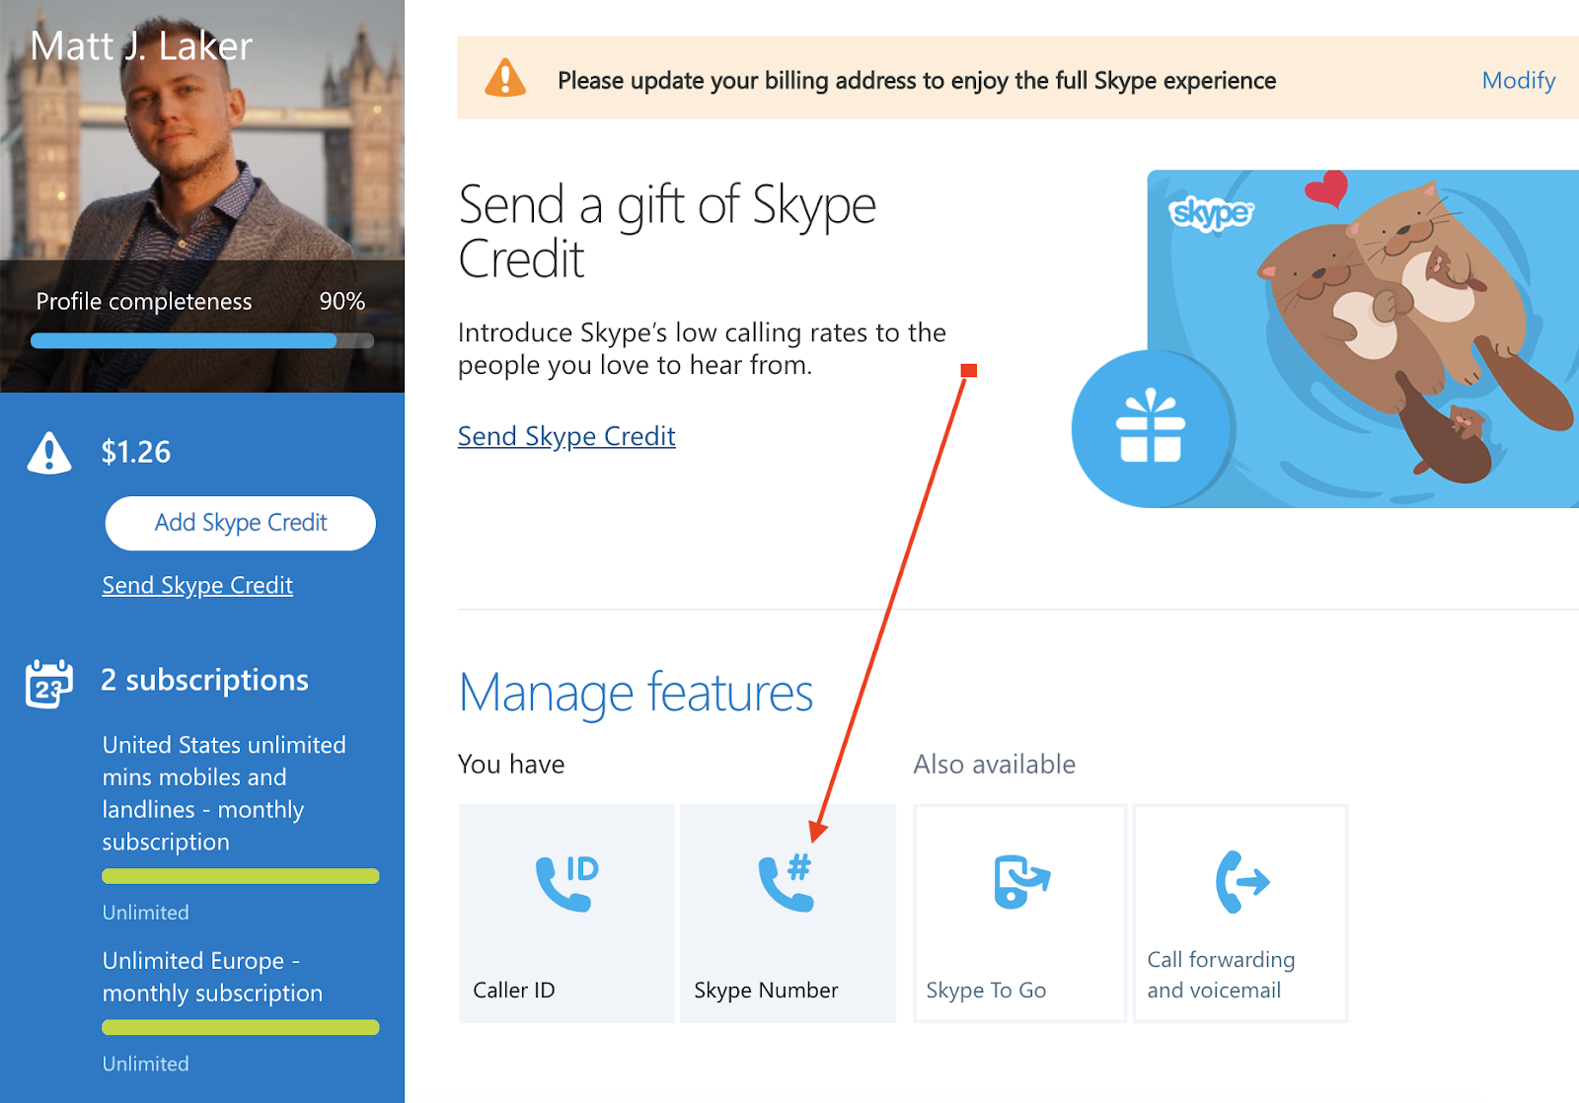Open the 2 subscriptions heading
The height and width of the screenshot is (1103, 1579).
tap(204, 680)
